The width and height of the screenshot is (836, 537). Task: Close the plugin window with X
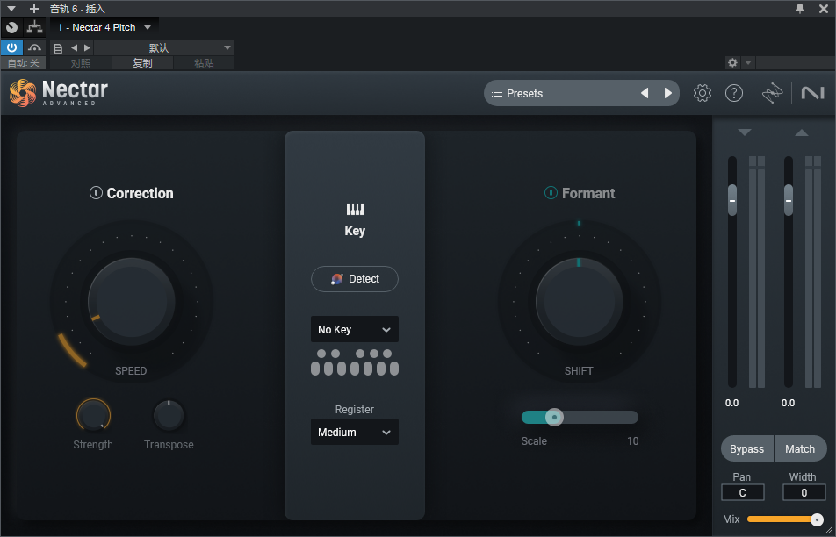point(824,9)
